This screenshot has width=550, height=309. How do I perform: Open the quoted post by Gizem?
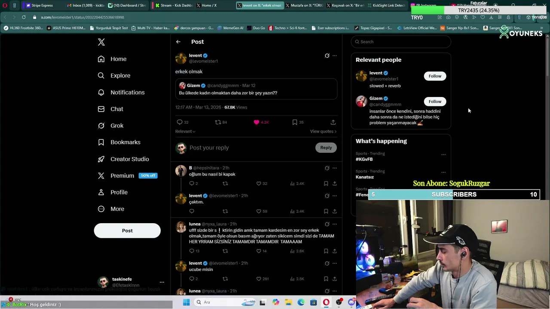point(256,89)
